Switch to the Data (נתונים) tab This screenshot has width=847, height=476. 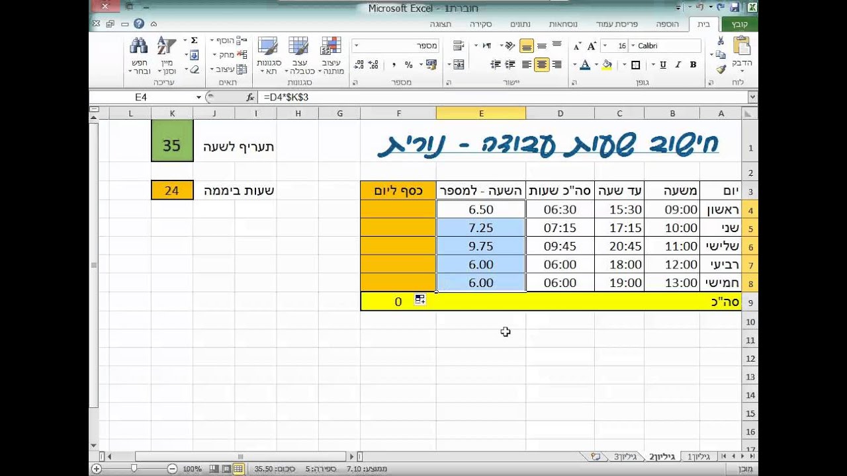coord(520,24)
